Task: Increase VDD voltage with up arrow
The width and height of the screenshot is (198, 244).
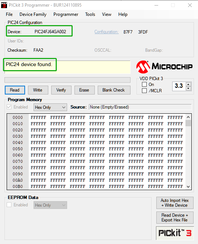Action: click(188, 84)
